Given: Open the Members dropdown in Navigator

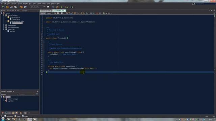Looking at the screenshot, I should click(10, 94).
